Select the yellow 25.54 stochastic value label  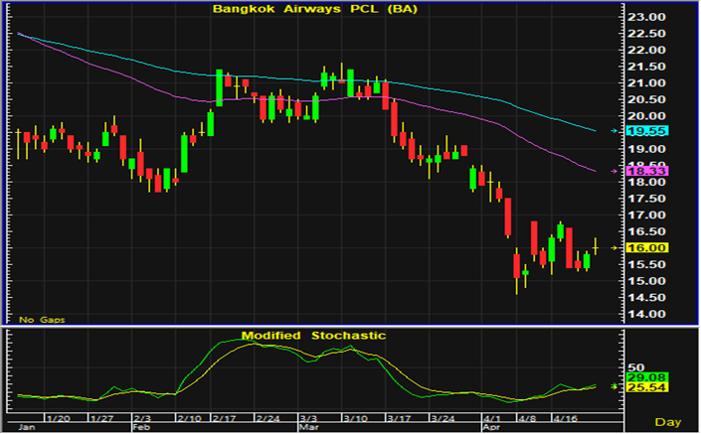[647, 387]
